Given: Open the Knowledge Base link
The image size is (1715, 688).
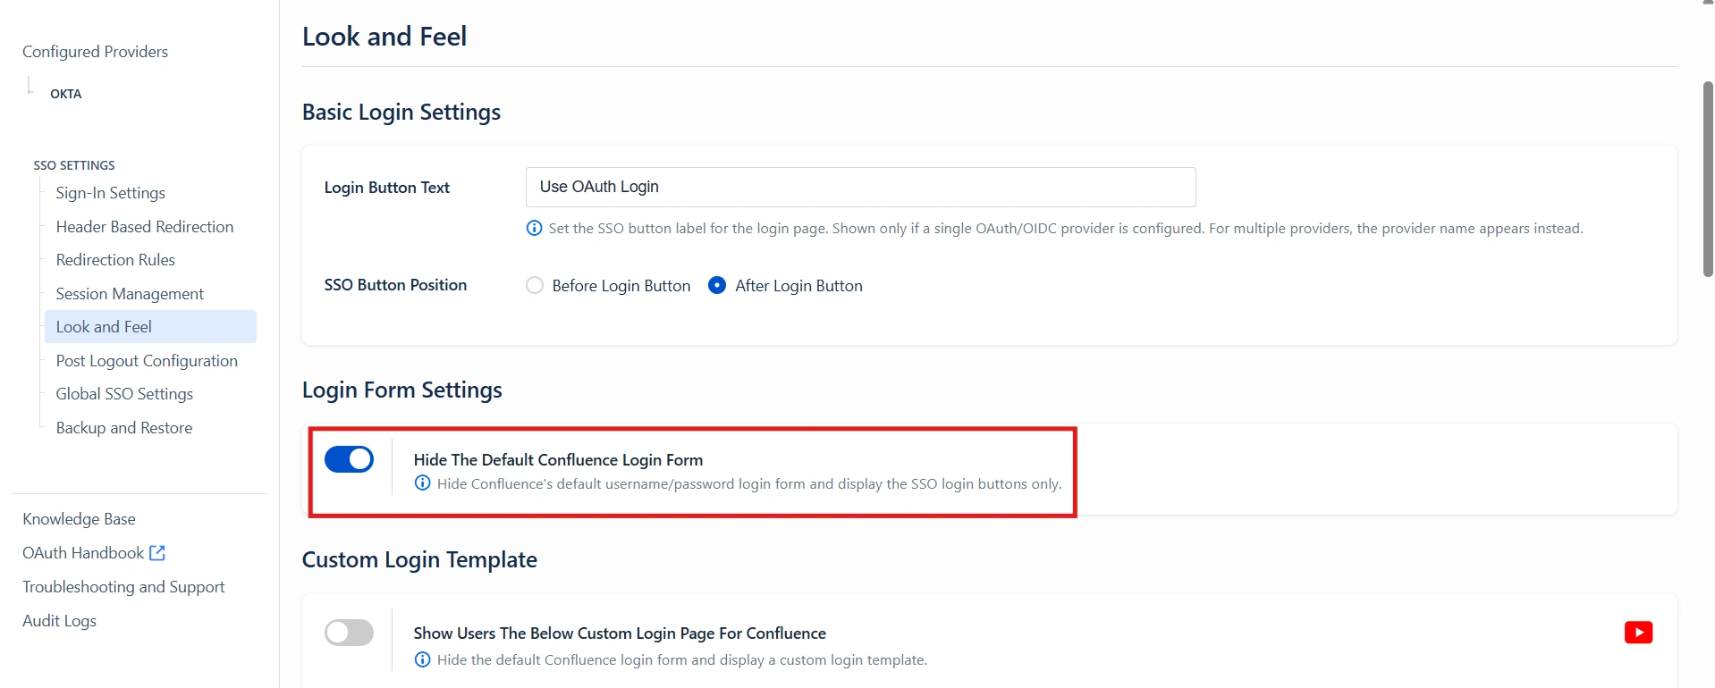Looking at the screenshot, I should point(79,519).
